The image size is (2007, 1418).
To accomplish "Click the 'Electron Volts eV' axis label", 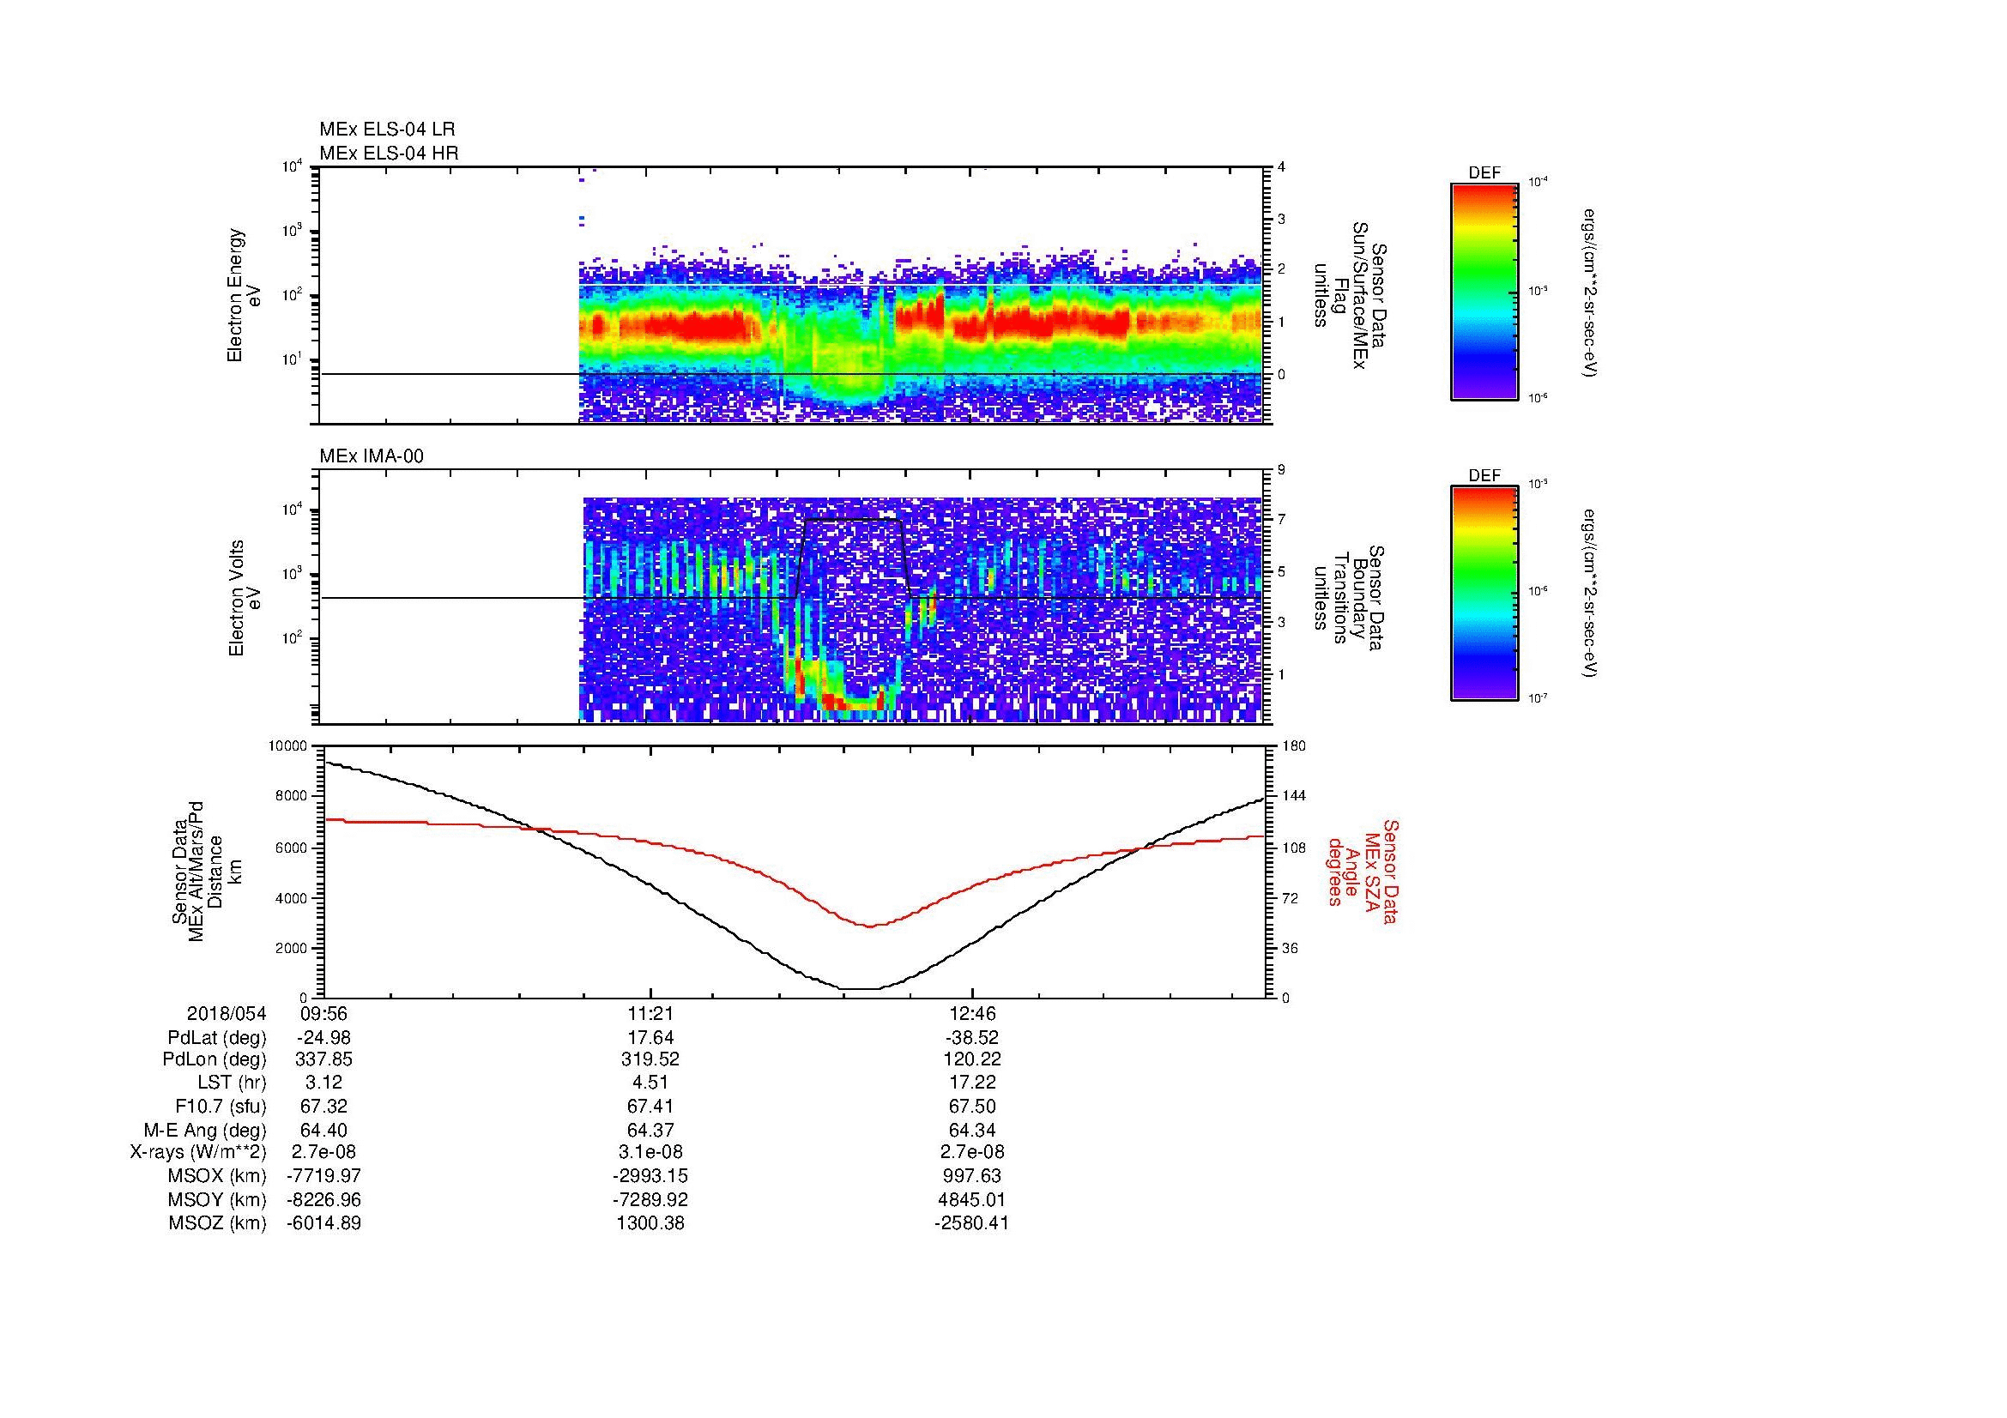I will pyautogui.click(x=244, y=598).
